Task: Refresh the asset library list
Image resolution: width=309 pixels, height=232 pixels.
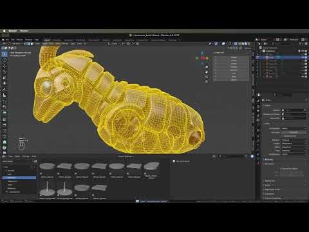Action: coord(35,161)
